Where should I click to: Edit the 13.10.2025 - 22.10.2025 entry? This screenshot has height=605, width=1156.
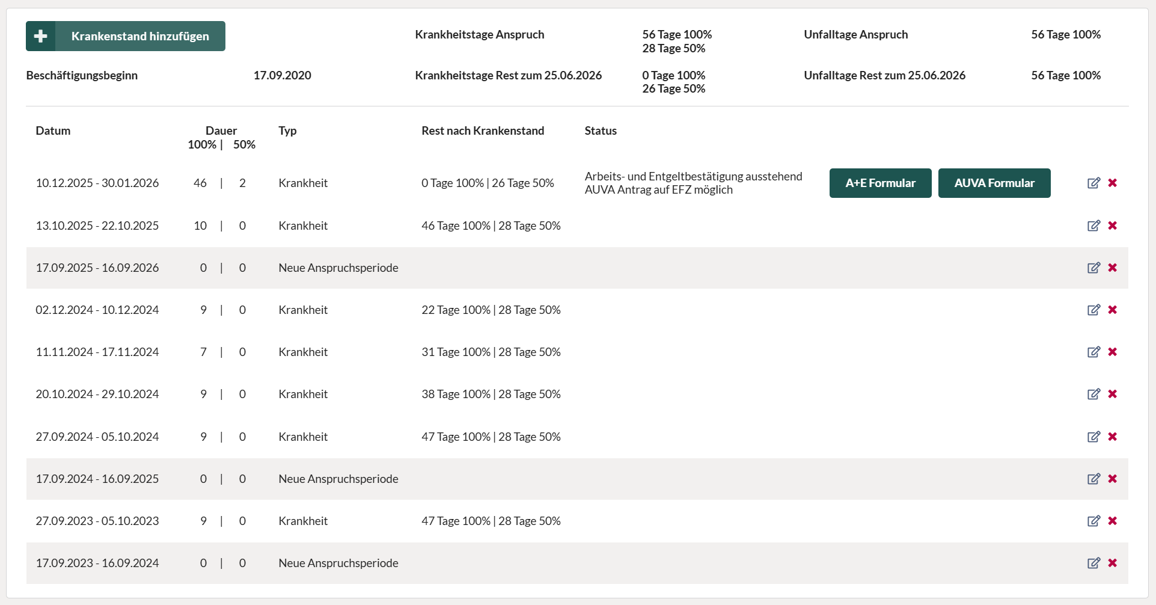[1093, 226]
